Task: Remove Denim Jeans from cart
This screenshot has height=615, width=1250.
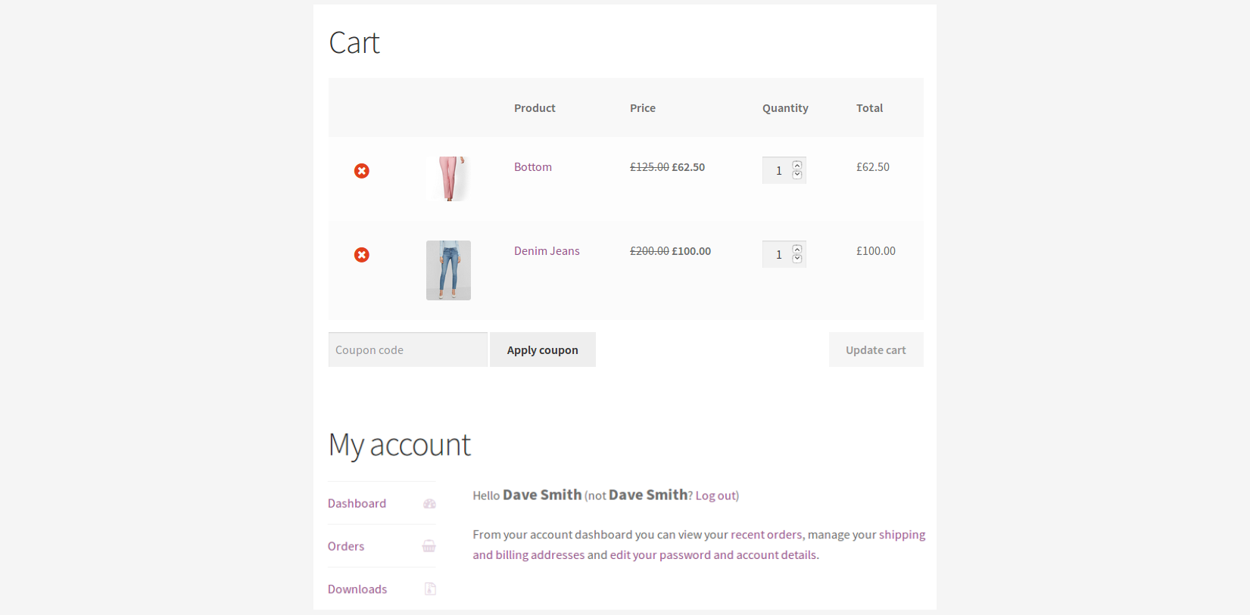Action: click(362, 255)
